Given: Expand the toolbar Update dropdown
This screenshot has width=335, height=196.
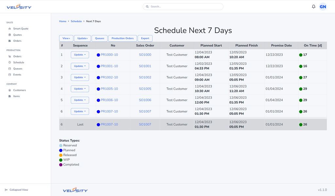Looking at the screenshot, I should coord(82,38).
